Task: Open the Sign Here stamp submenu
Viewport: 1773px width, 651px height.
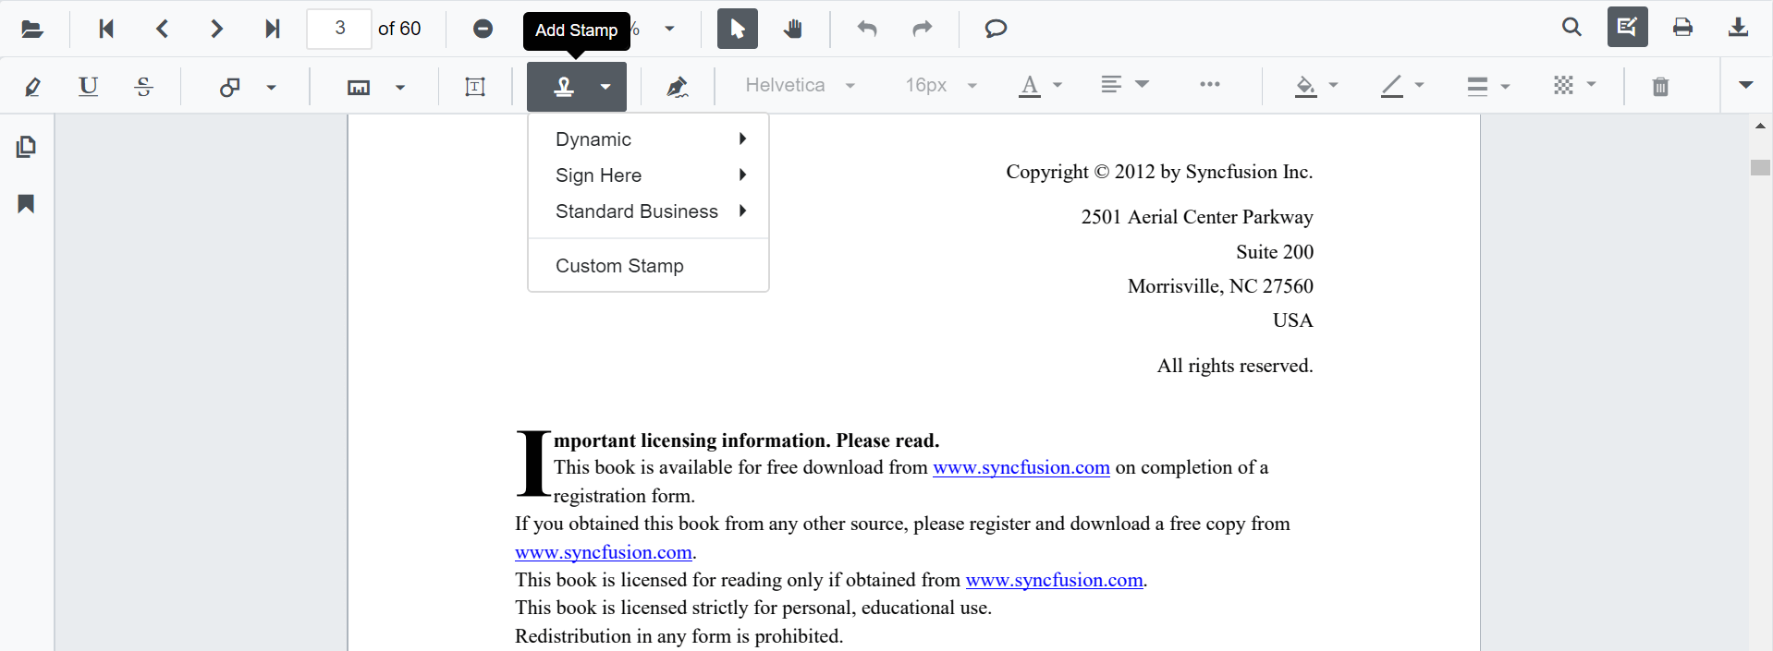Action: 648,175
